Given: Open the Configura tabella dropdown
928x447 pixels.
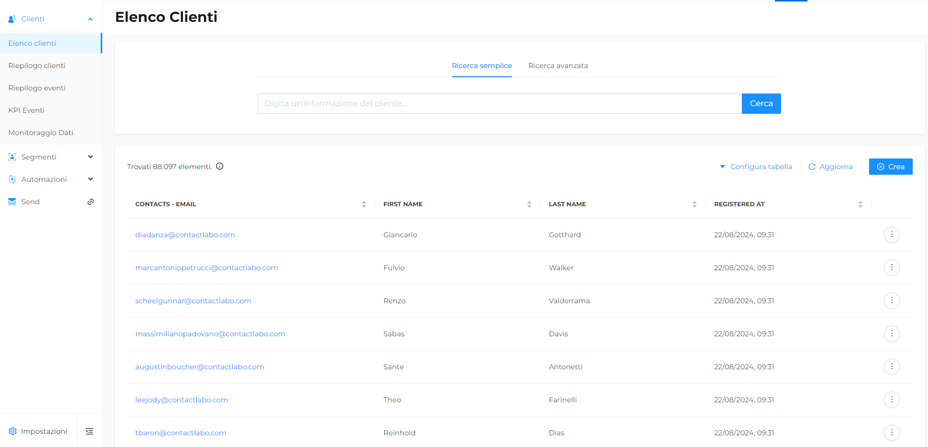Looking at the screenshot, I should point(756,167).
